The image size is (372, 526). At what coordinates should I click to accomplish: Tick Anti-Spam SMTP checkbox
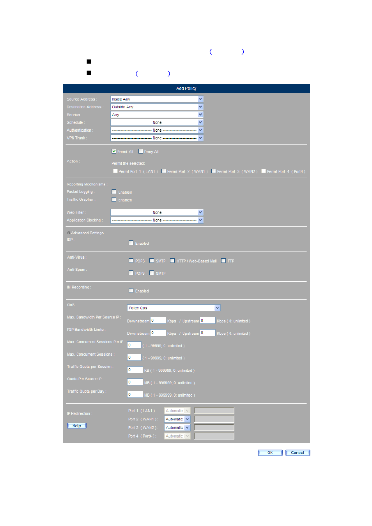tap(152, 273)
